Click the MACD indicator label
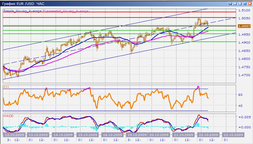 [8, 116]
